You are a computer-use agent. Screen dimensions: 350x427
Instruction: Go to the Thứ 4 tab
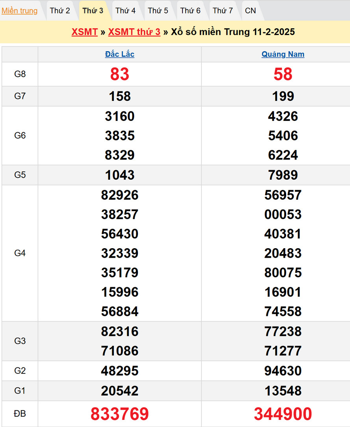125,11
